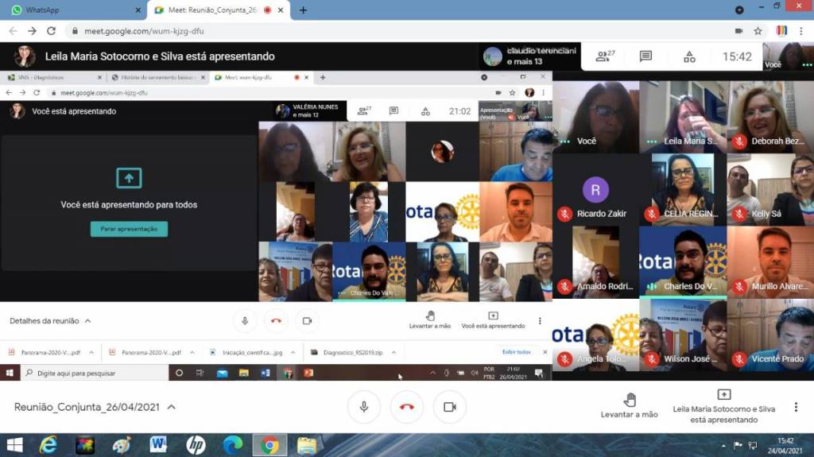Image resolution: width=814 pixels, height=457 pixels.
Task: Open Microsoft Word from the Windows taskbar
Action: (x=158, y=445)
